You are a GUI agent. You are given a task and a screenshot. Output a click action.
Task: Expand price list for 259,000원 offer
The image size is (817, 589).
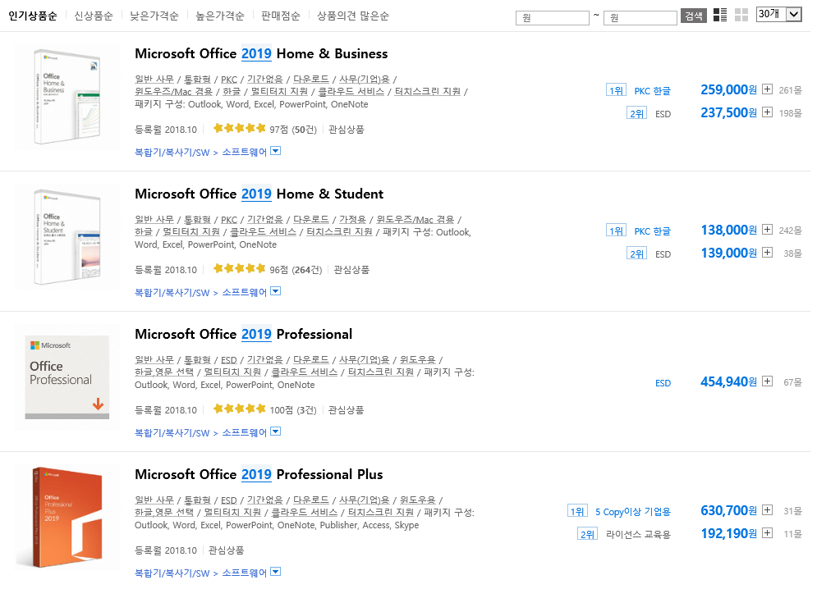click(x=767, y=89)
